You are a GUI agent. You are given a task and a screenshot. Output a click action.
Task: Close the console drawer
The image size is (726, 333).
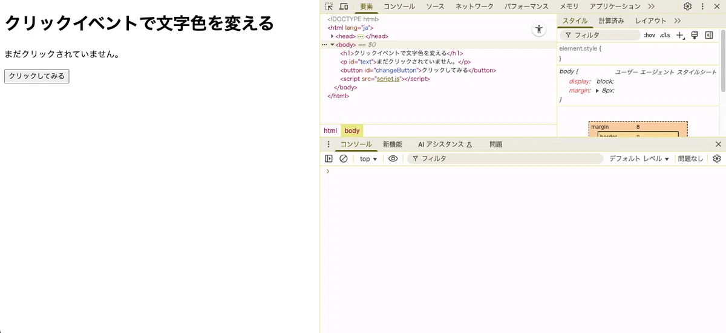(718, 144)
